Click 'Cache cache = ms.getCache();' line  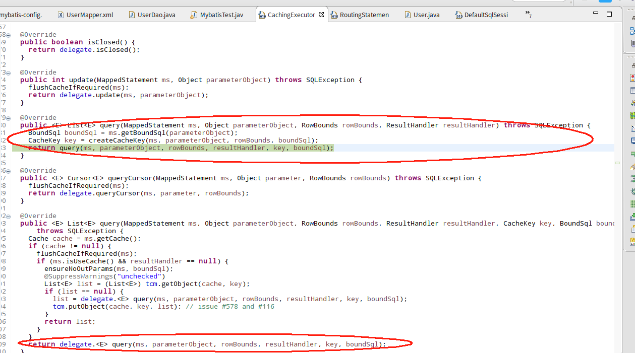click(84, 239)
